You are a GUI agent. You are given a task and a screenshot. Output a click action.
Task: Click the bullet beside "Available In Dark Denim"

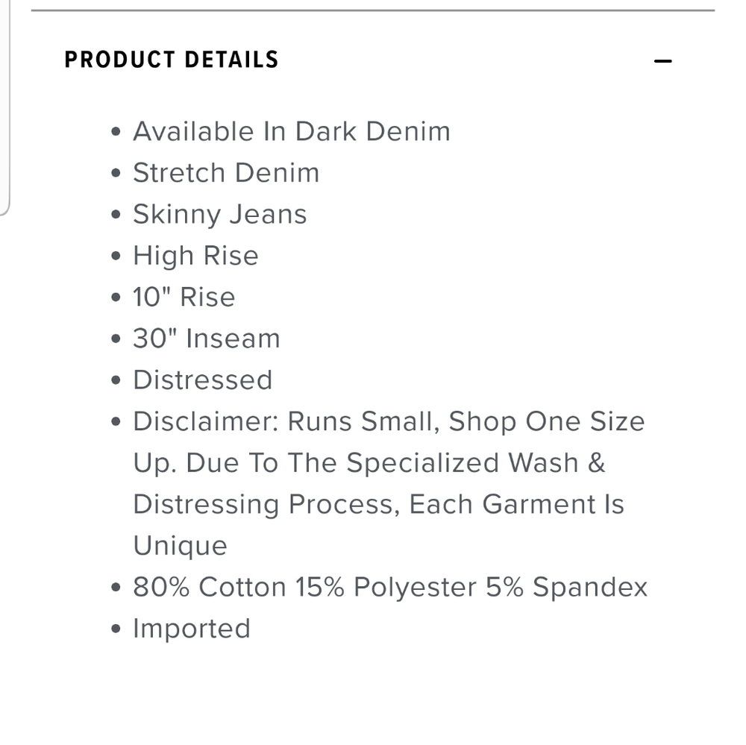point(116,132)
